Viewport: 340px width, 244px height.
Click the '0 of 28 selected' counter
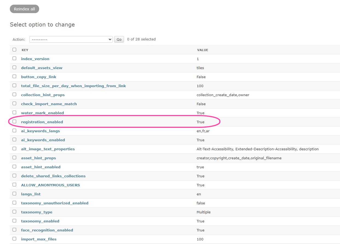(x=141, y=39)
